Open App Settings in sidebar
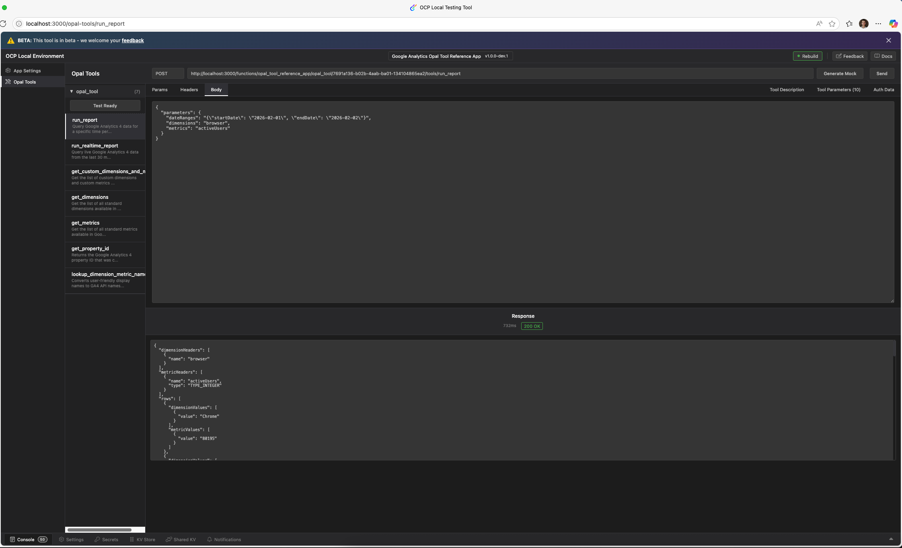902x548 pixels. (x=27, y=71)
